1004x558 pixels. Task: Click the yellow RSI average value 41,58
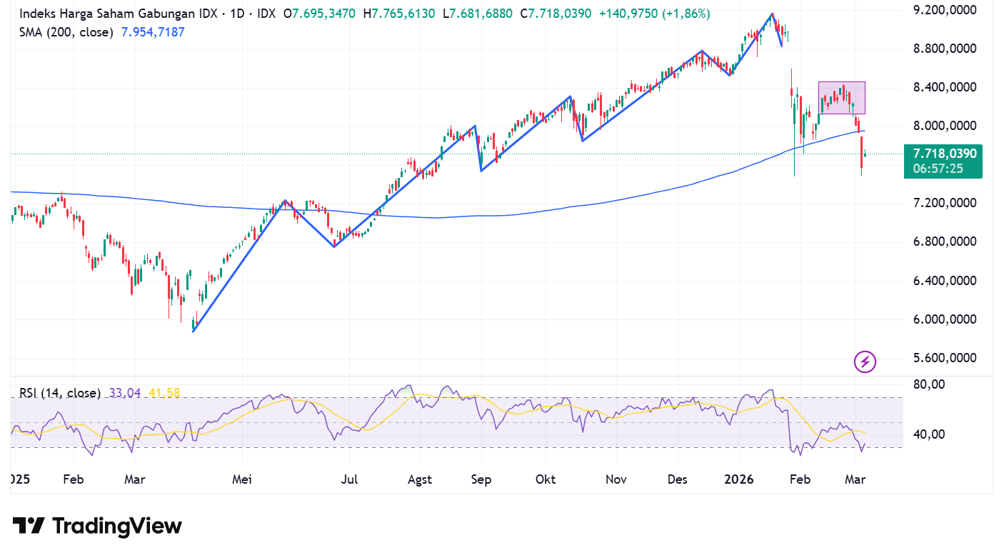pos(165,393)
